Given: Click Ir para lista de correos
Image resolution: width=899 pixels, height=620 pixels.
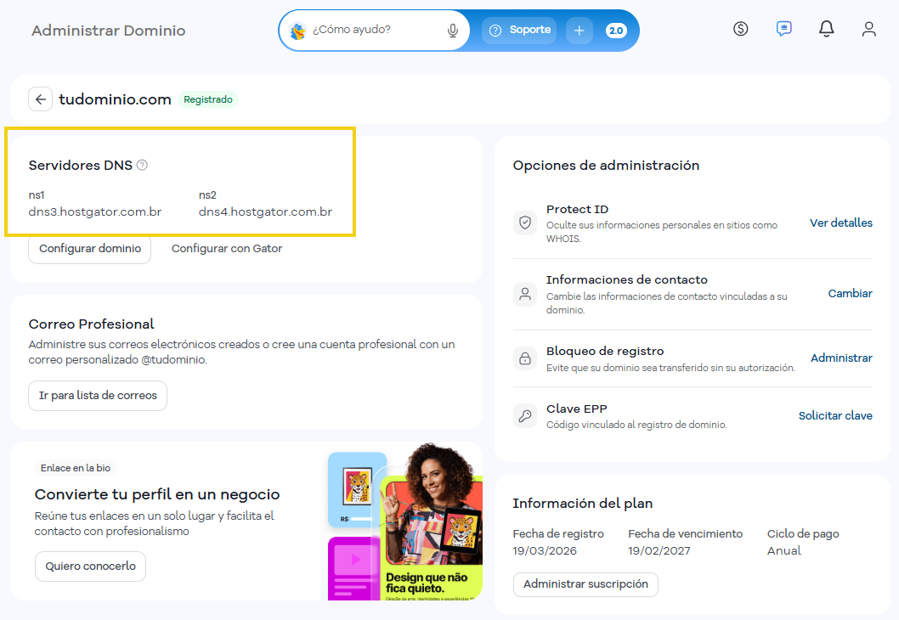Looking at the screenshot, I should [x=98, y=396].
